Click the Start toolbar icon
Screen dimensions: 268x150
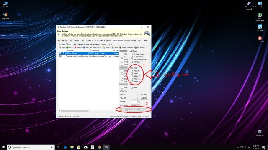pos(113,47)
